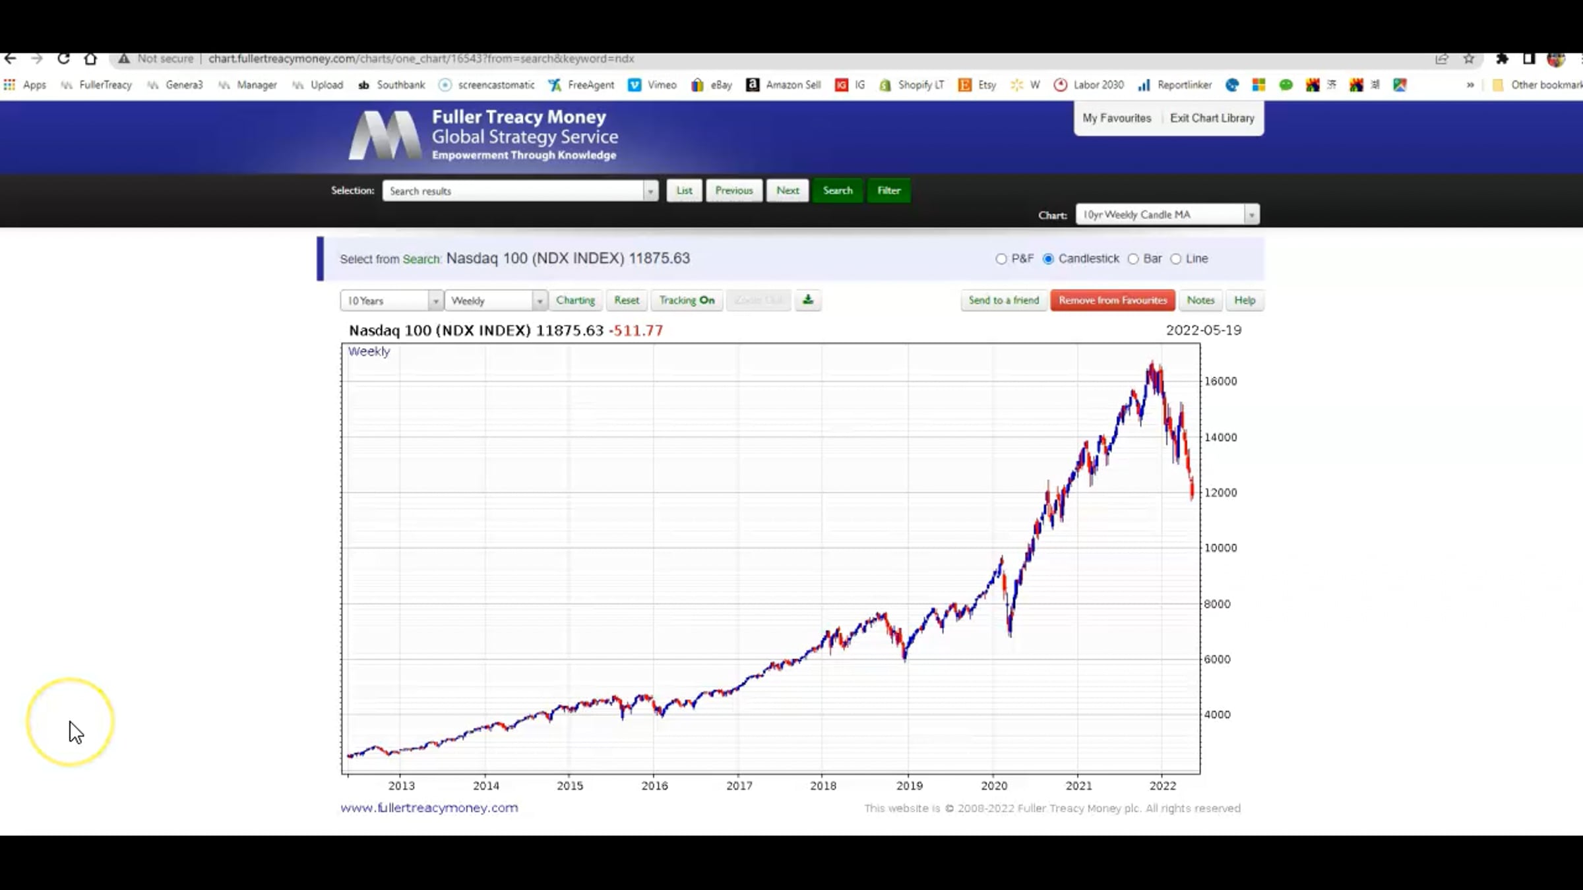Open the browser home page icon
The height and width of the screenshot is (890, 1583).
[90, 59]
